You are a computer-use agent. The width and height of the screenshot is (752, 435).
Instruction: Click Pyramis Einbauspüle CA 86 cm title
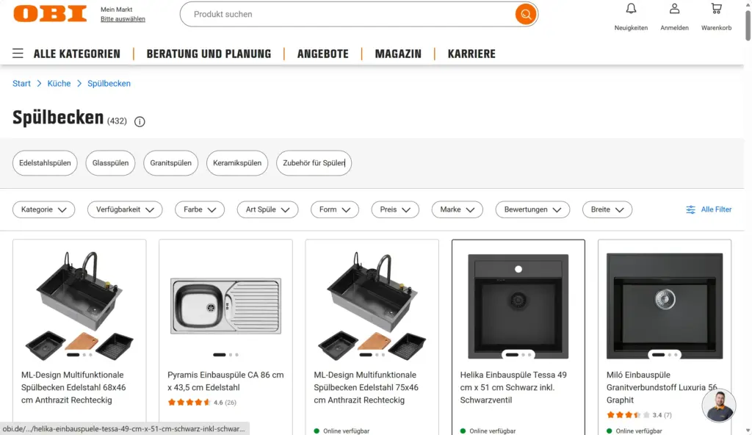click(x=225, y=381)
